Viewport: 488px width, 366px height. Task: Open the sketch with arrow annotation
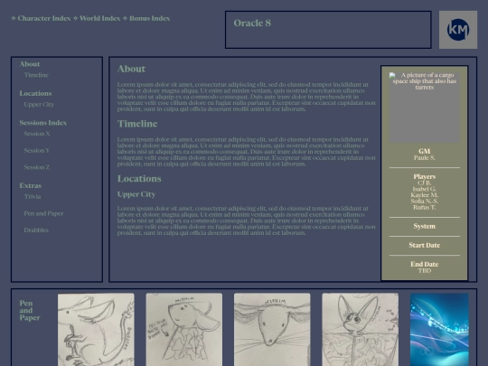pos(184,329)
